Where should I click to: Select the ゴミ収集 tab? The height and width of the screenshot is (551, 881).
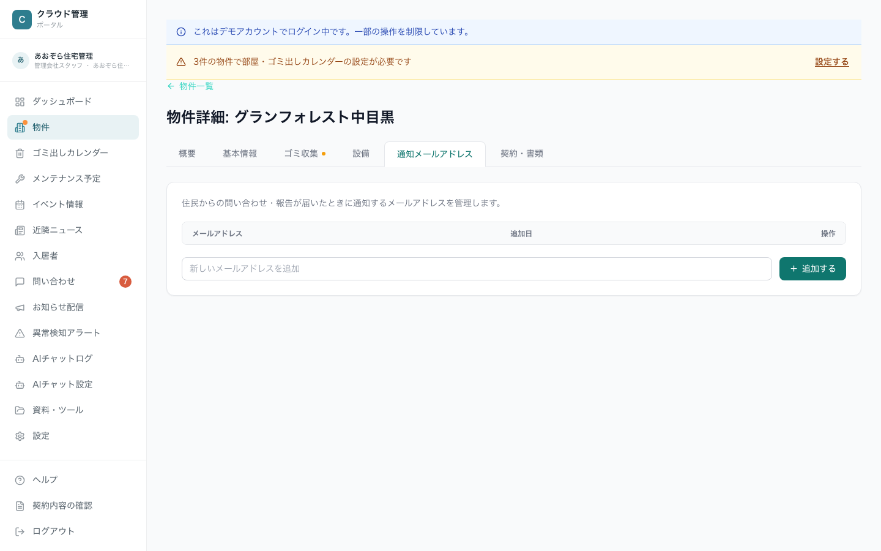pyautogui.click(x=305, y=154)
